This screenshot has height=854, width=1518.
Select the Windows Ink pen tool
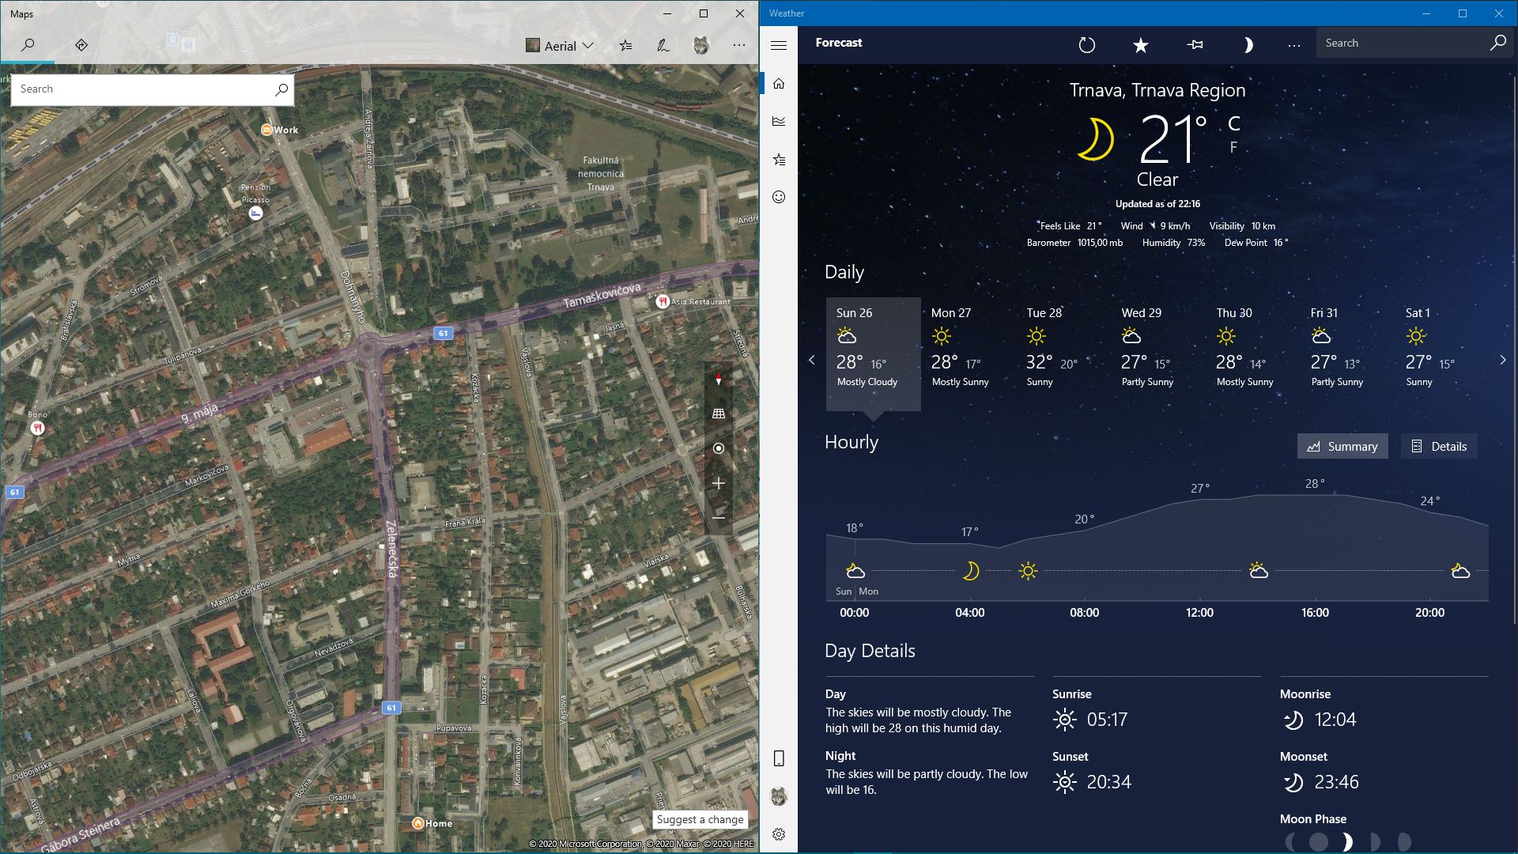tap(663, 46)
